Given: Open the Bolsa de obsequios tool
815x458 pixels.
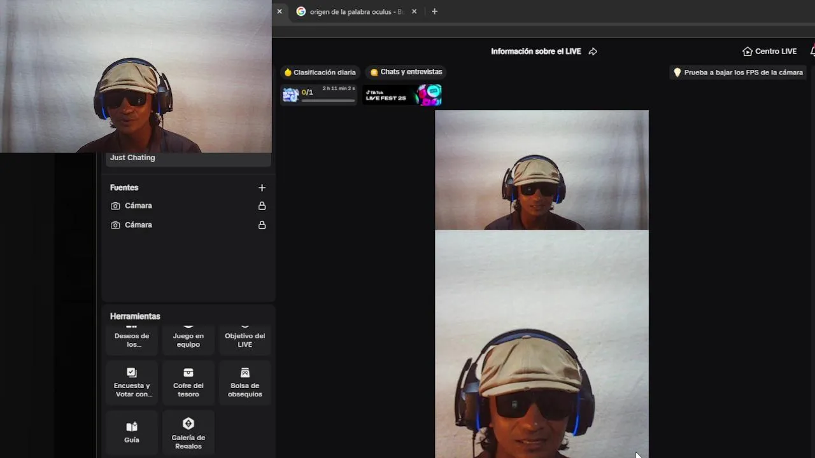Looking at the screenshot, I should coord(245,382).
